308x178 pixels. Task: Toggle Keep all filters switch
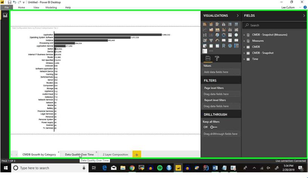214,127
